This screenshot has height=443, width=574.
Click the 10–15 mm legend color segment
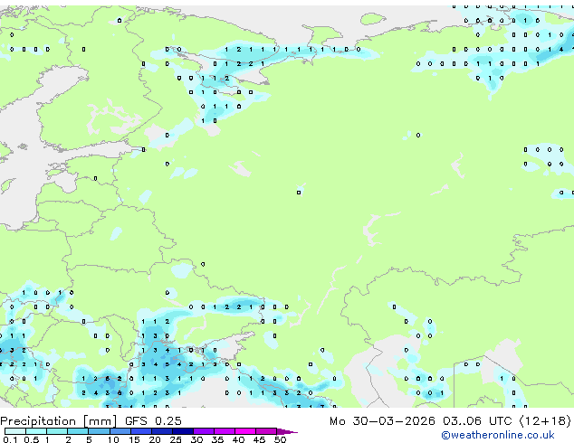120,431
